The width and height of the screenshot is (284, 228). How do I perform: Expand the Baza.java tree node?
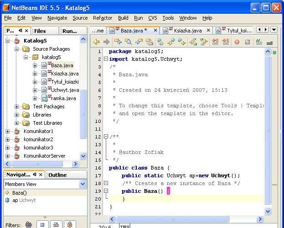(35, 65)
